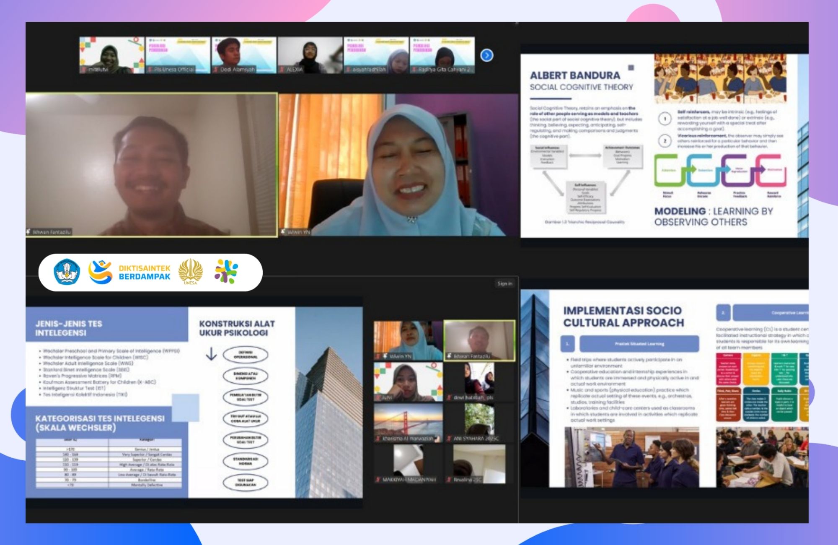Click the colorful figures logo right of UNESA
This screenshot has width=838, height=545.
point(226,271)
